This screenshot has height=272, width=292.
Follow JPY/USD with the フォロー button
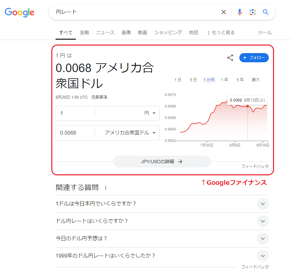(x=254, y=57)
